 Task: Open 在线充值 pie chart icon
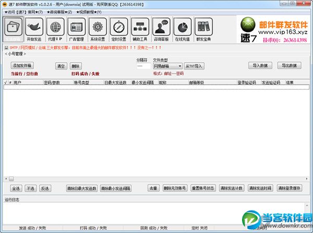coord(183,29)
